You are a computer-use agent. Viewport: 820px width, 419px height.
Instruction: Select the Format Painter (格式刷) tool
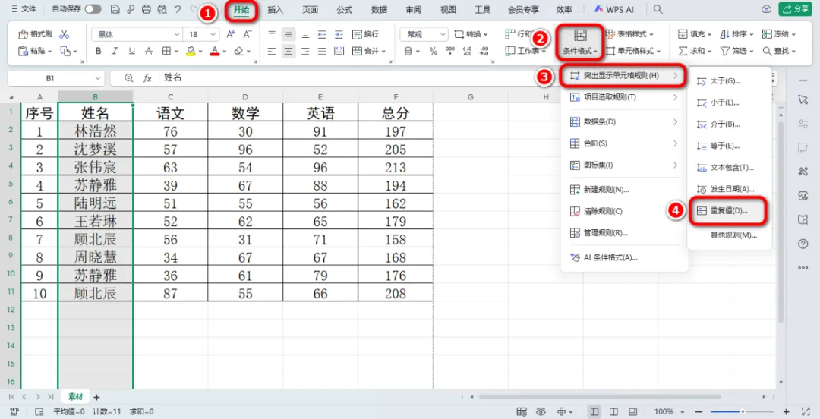[35, 34]
